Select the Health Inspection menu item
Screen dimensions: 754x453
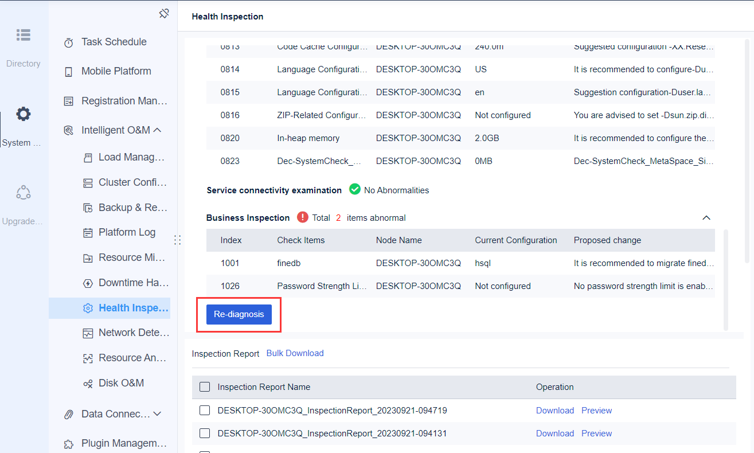pyautogui.click(x=110, y=308)
